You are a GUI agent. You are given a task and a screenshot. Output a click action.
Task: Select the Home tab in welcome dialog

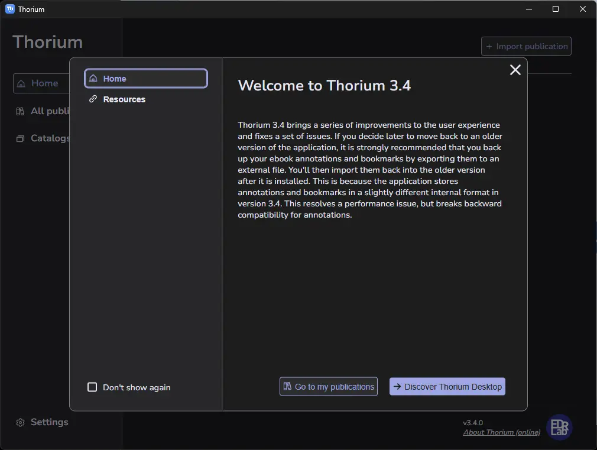coord(146,79)
